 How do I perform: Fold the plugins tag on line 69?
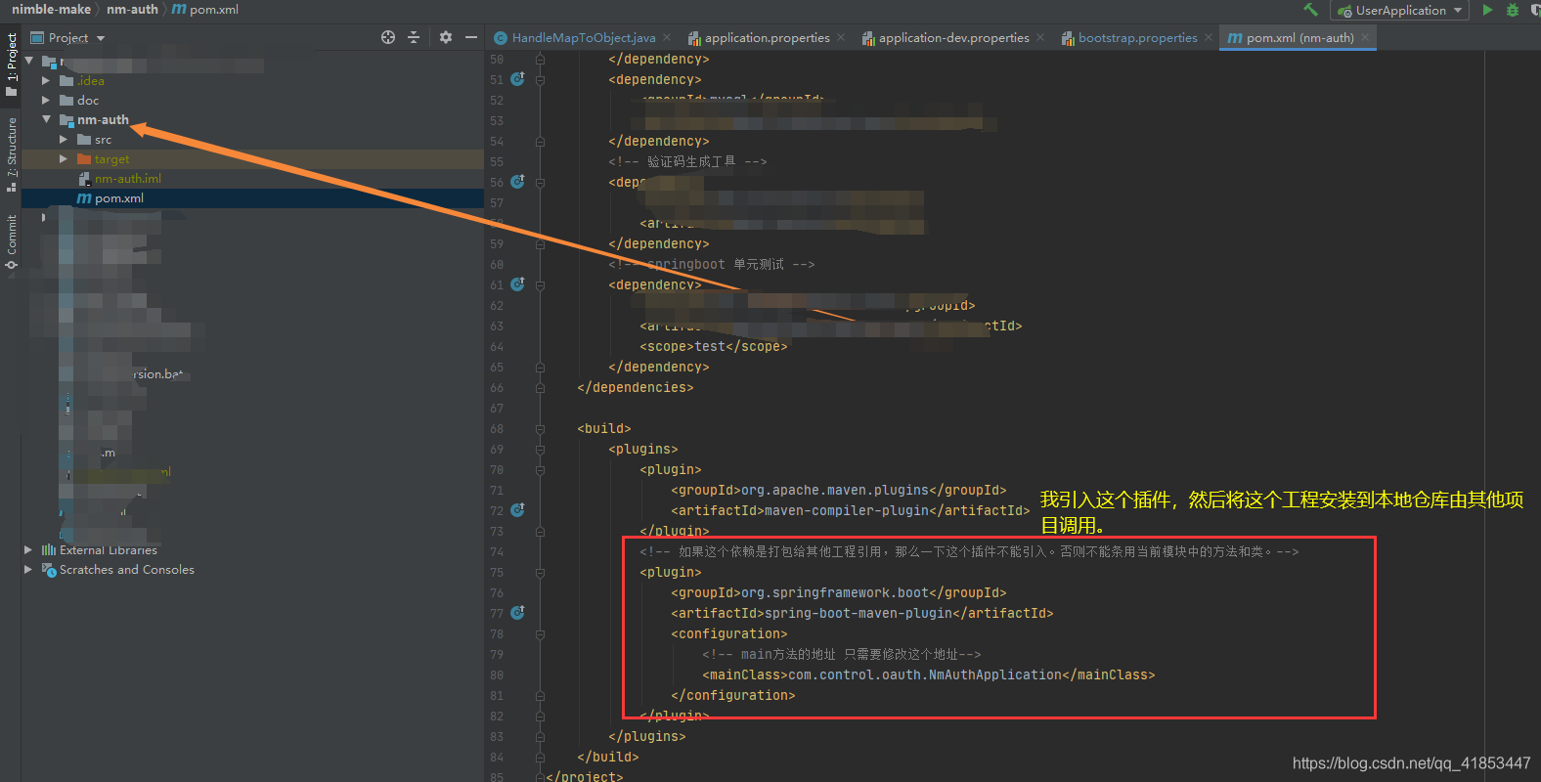point(540,450)
